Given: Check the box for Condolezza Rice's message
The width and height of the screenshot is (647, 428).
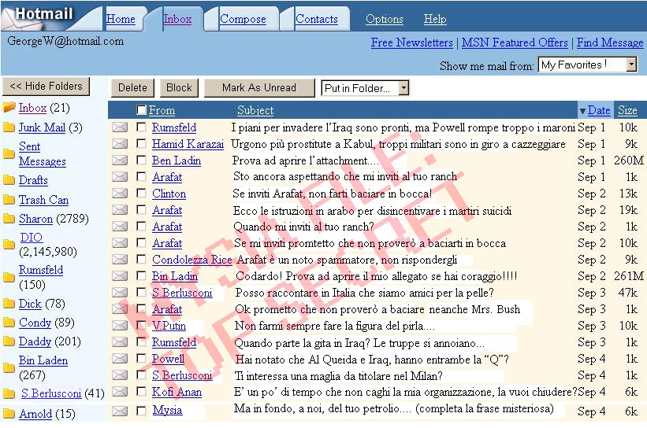Looking at the screenshot, I should 141,259.
